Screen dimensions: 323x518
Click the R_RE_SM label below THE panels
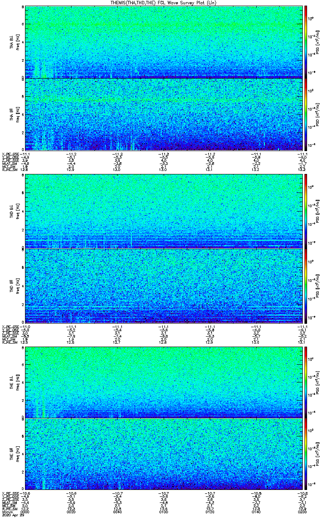coord(10,509)
